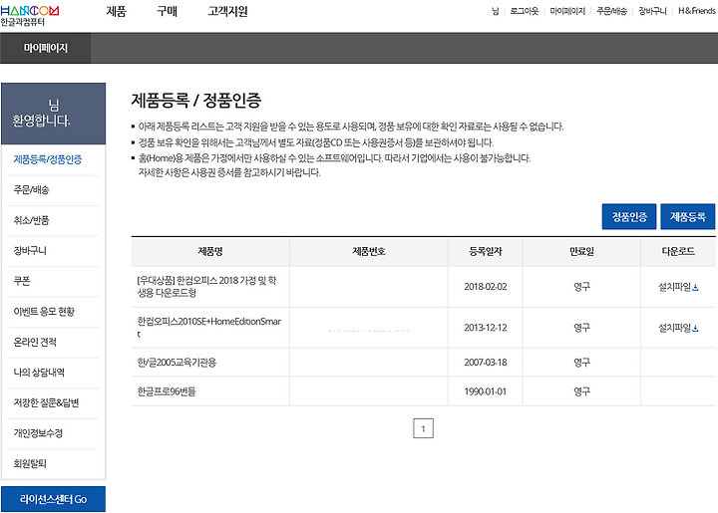Download 설치파일 for 한컴오피스 2018

(x=678, y=287)
